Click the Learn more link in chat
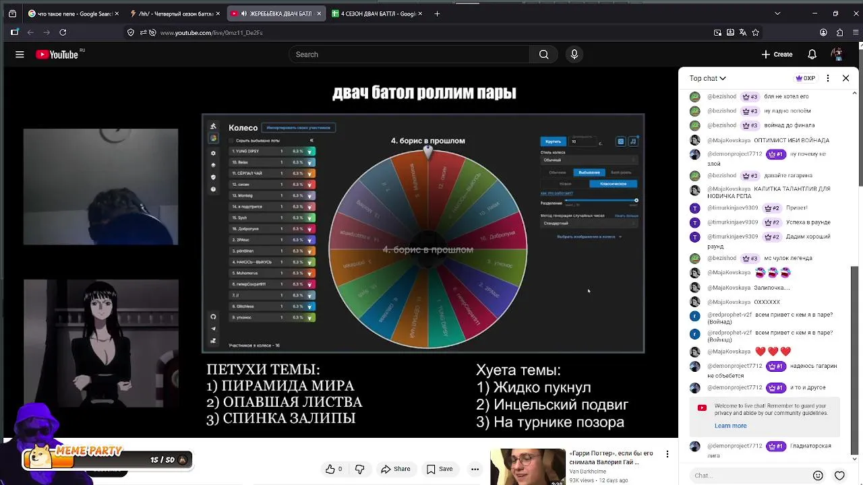 tap(730, 426)
